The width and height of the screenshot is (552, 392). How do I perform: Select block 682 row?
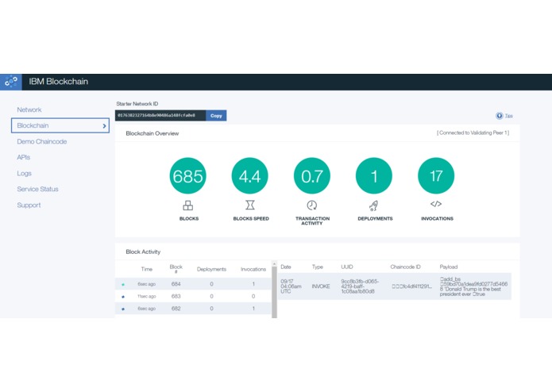click(x=193, y=309)
